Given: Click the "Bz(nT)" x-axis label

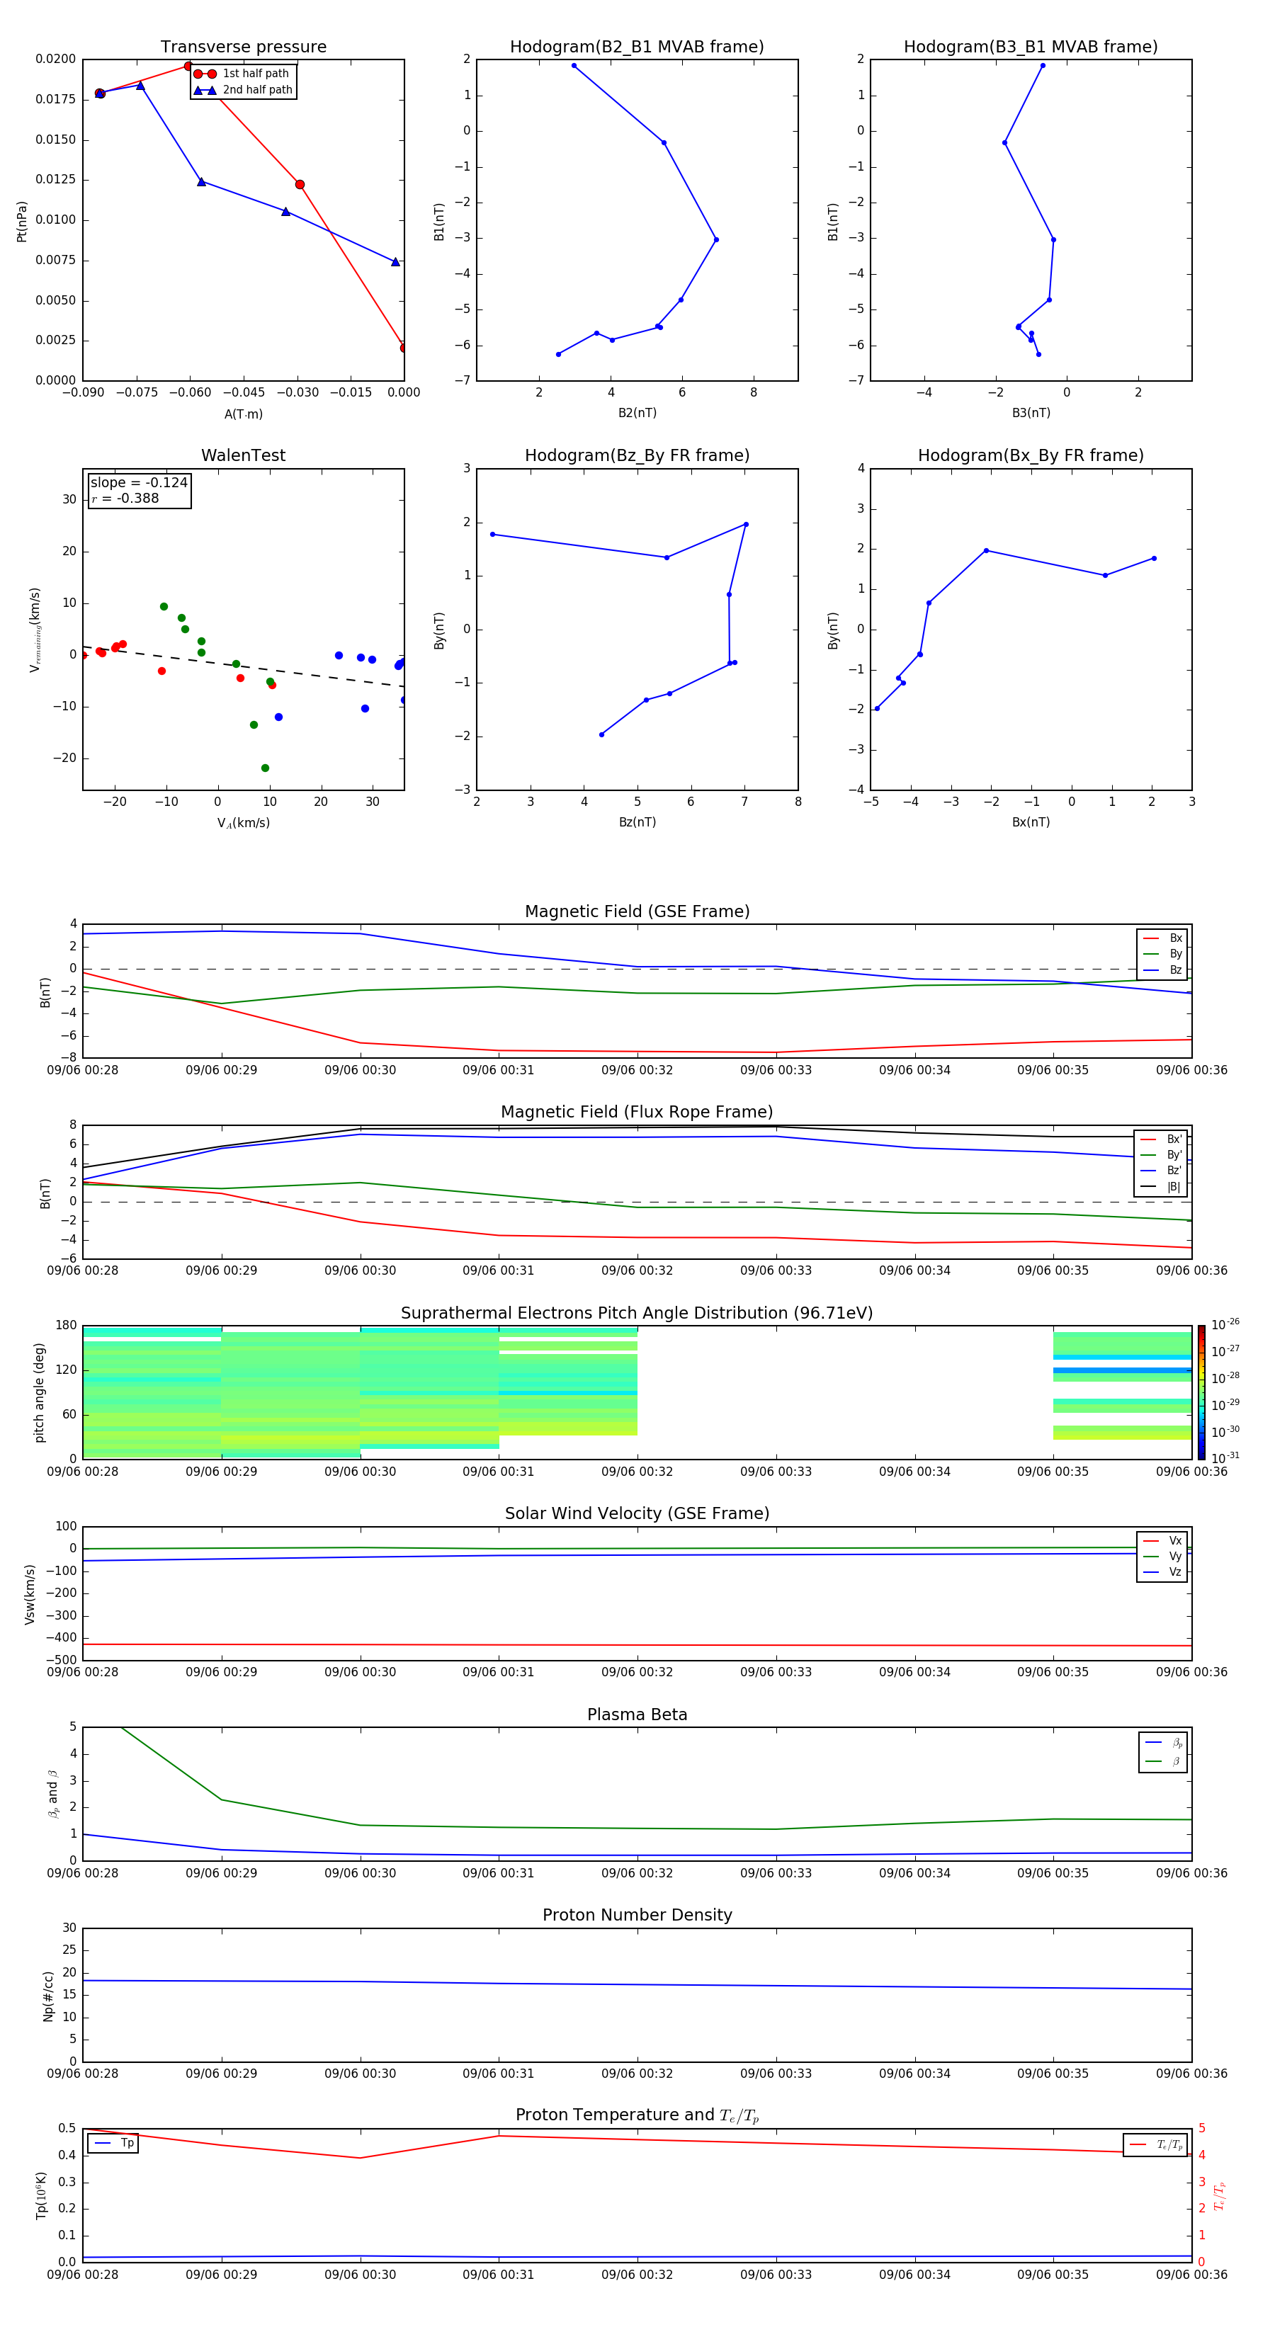Looking at the screenshot, I should [637, 822].
